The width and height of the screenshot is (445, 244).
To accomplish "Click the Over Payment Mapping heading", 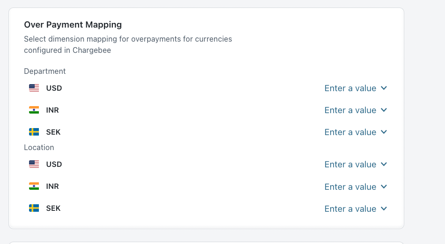I will click(73, 25).
